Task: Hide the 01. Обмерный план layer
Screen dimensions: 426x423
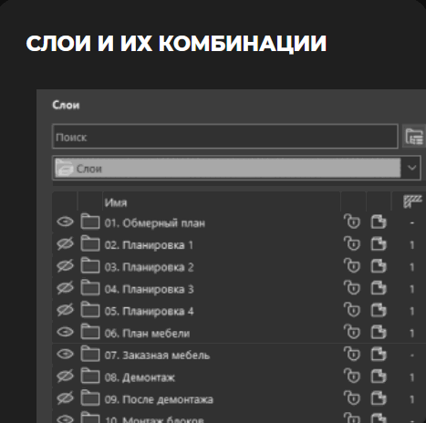Action: pos(65,222)
